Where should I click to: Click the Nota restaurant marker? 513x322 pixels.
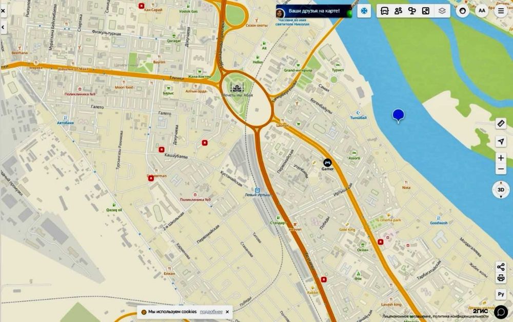point(406,183)
